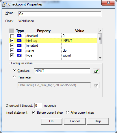The height and width of the screenshot is (133, 117).
Task: Click the Name input field
Action: 60,14
